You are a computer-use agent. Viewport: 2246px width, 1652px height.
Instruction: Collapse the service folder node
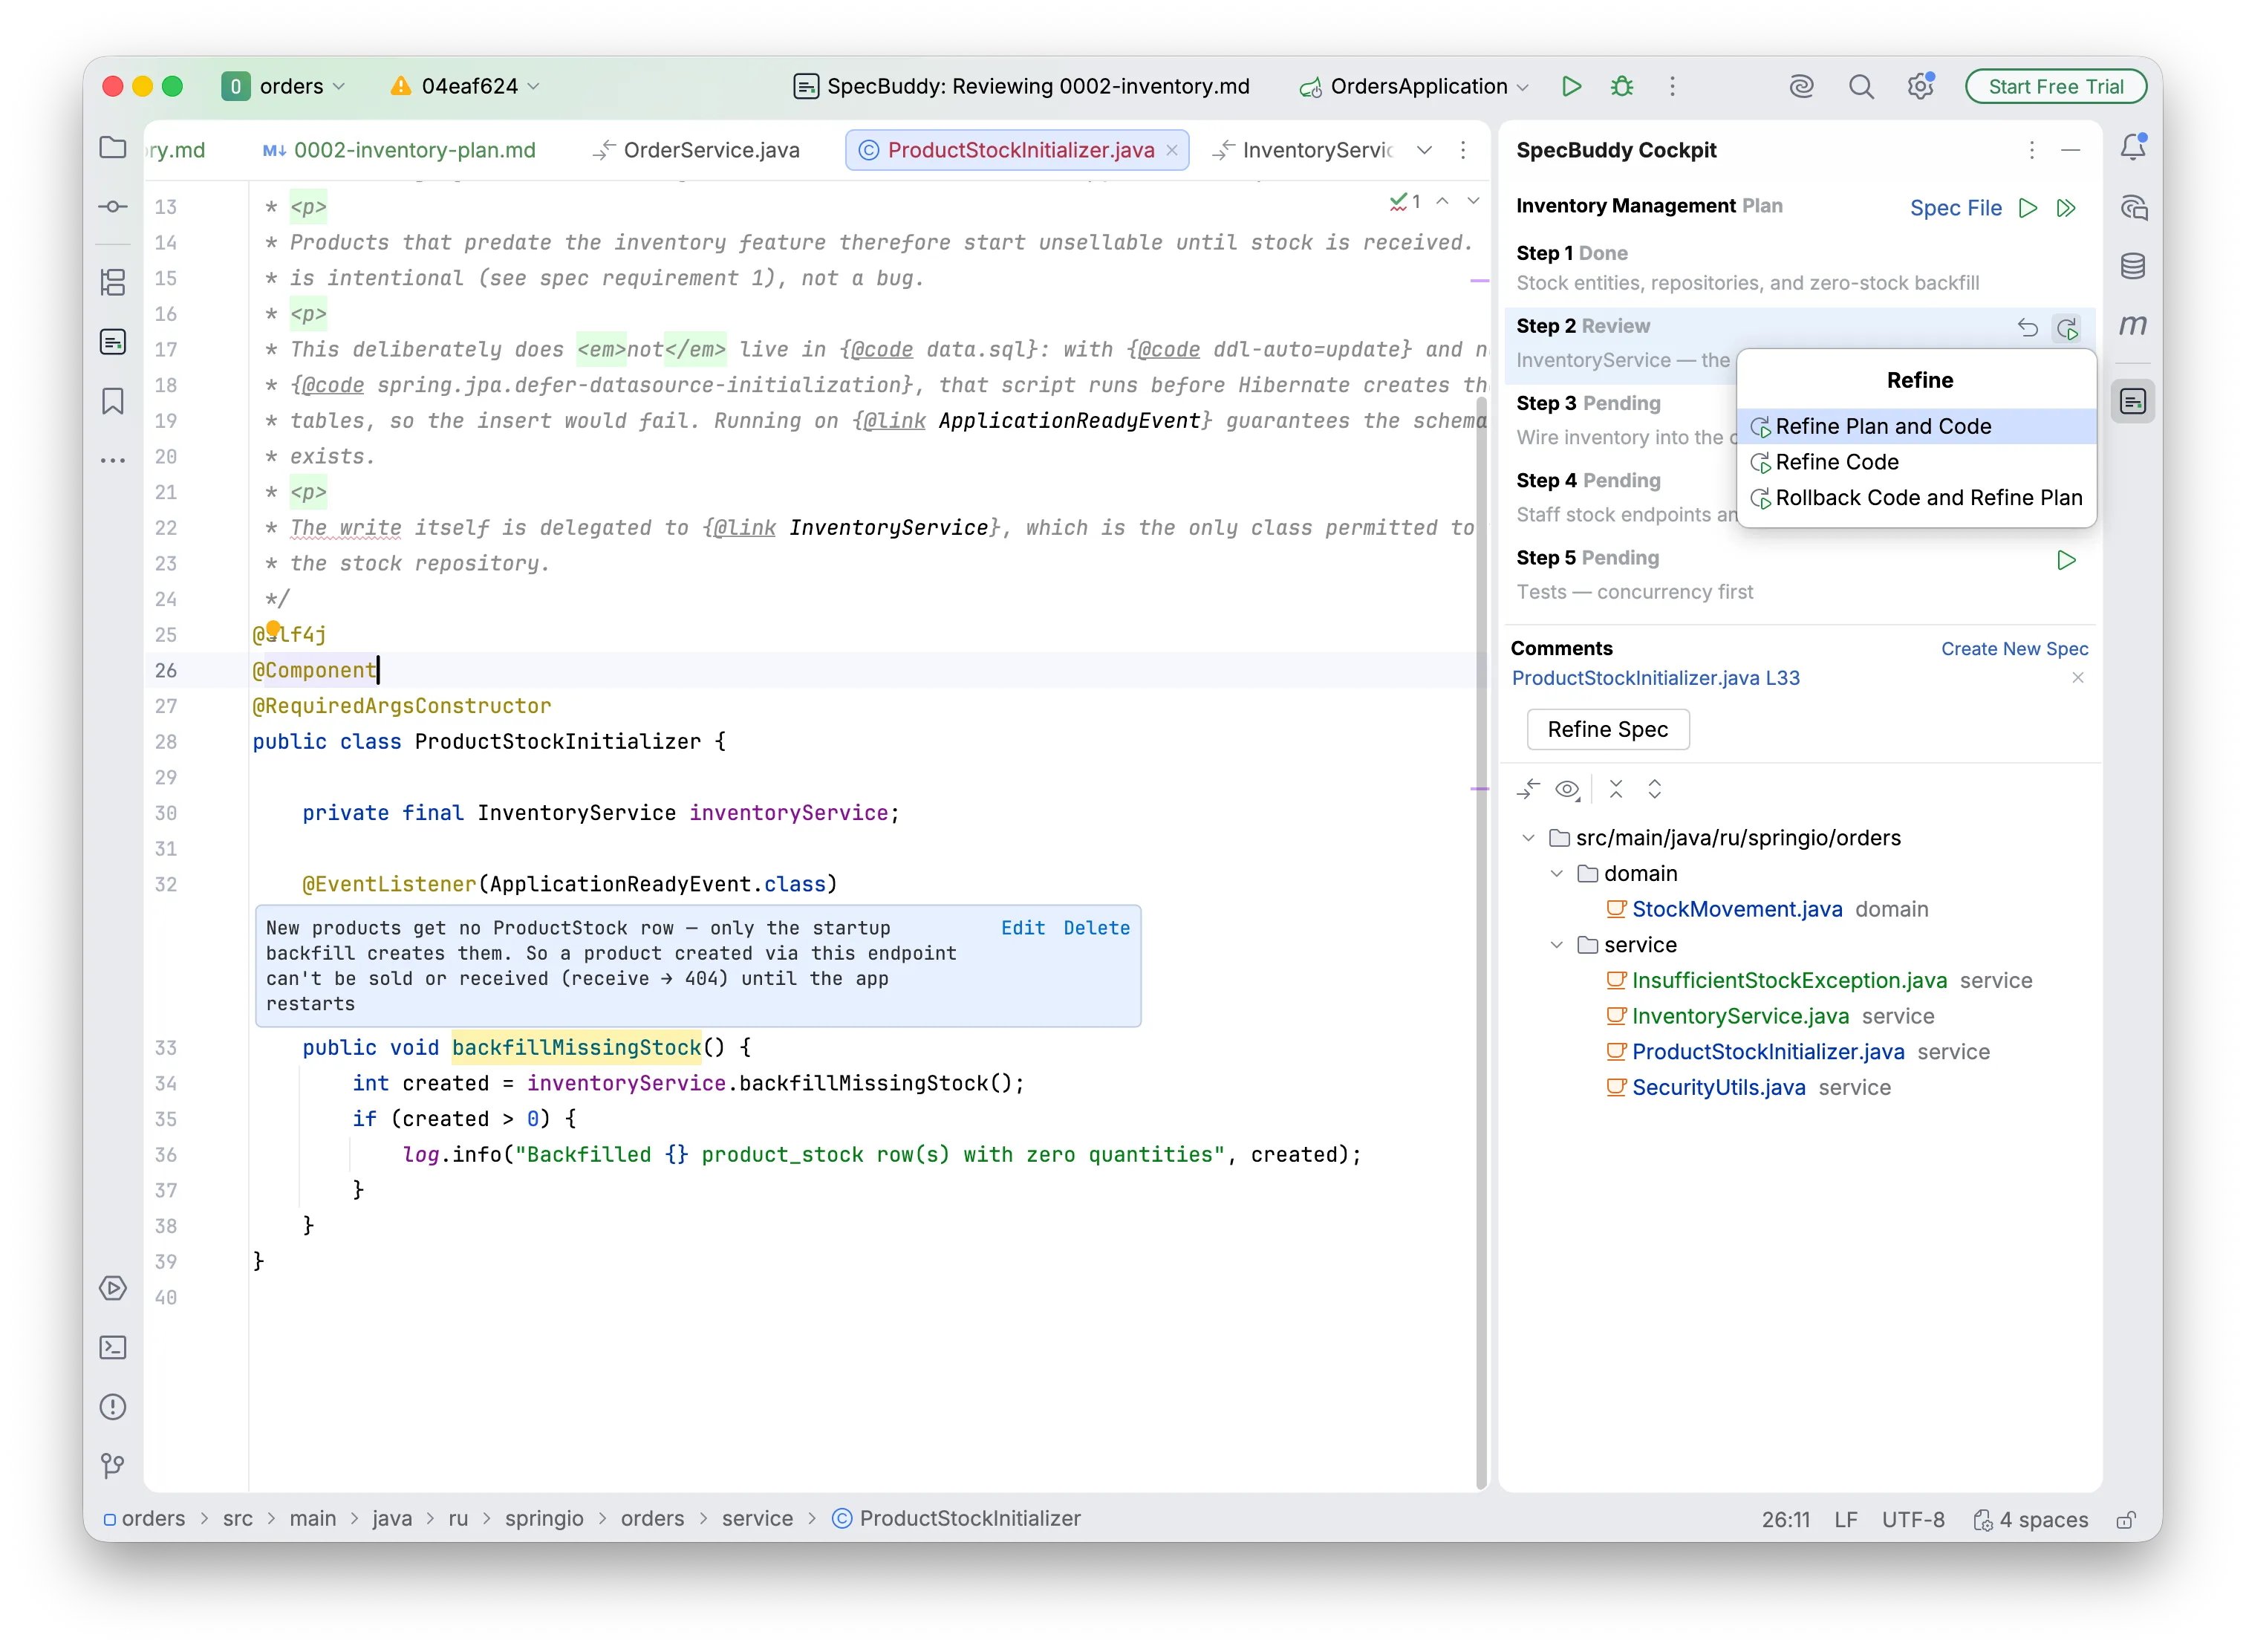point(1556,945)
